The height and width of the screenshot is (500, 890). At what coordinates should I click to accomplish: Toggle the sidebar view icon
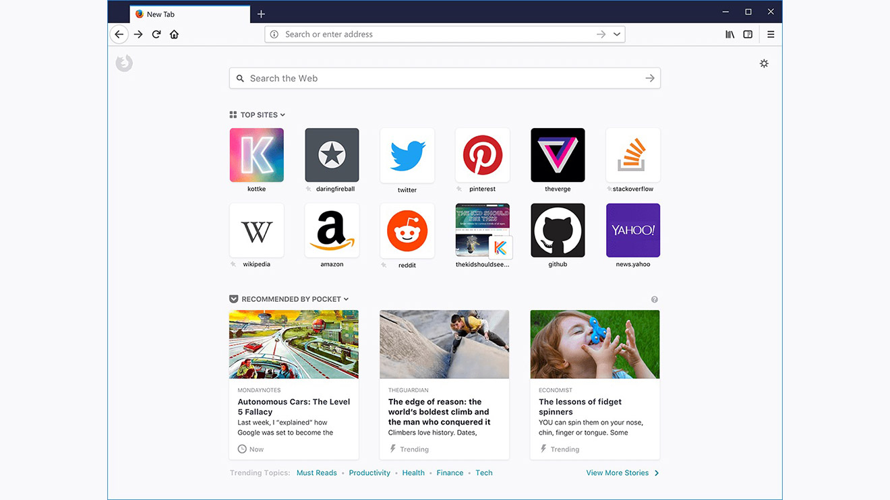coord(748,34)
